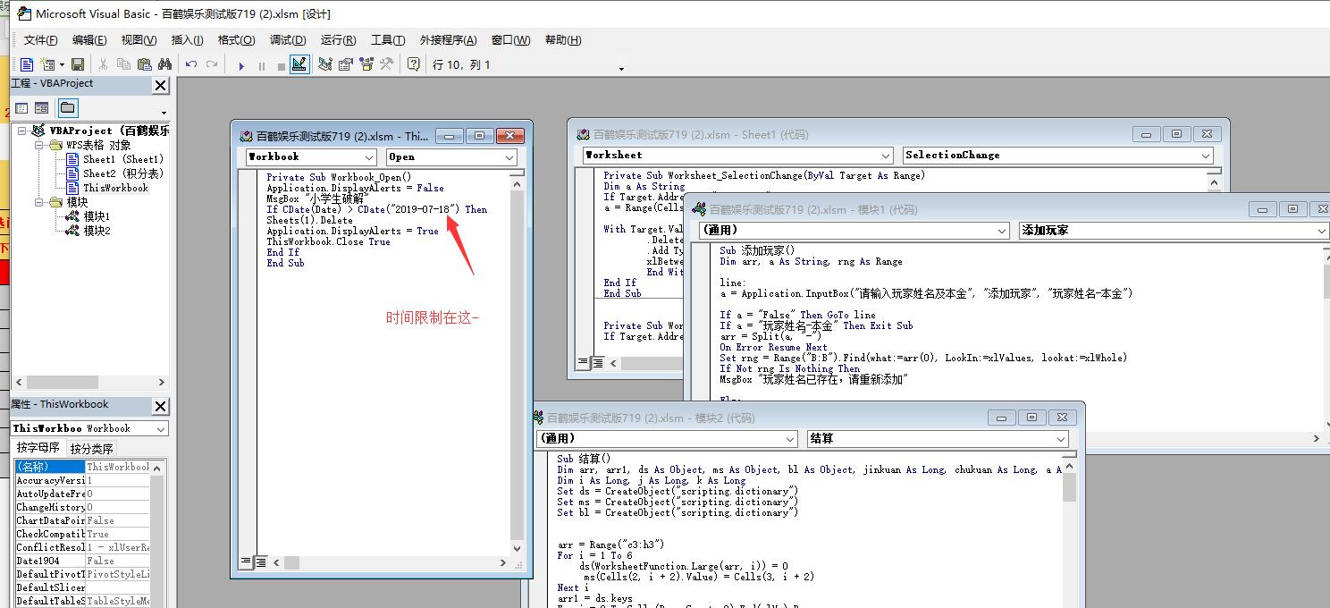Viewport: 1330px width, 608px height.
Task: Open the 视图(V) menu
Action: pyautogui.click(x=139, y=40)
